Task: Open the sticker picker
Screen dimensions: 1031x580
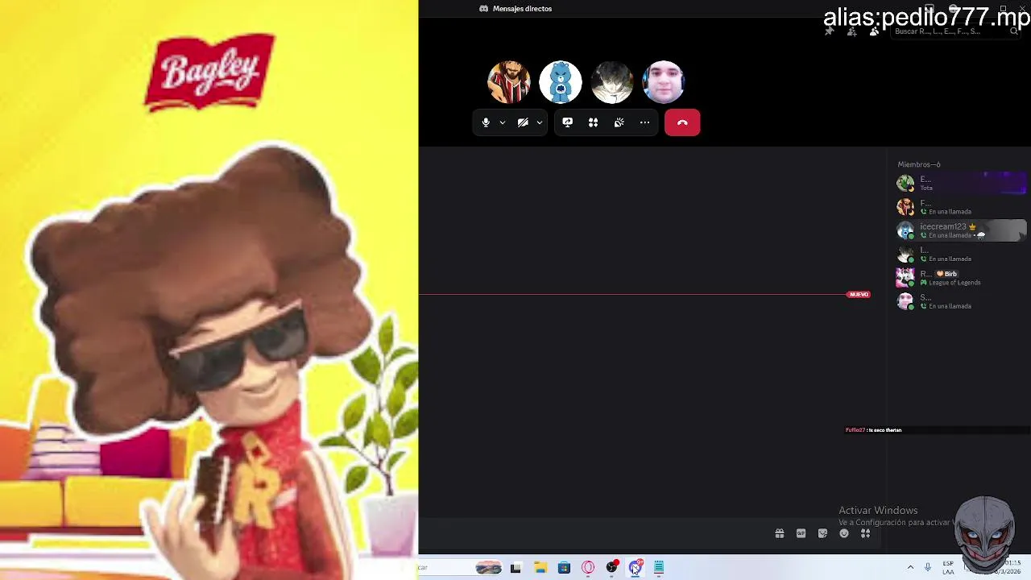Action: (822, 533)
